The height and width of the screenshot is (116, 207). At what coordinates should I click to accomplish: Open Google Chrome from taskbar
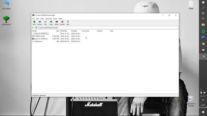point(203,44)
